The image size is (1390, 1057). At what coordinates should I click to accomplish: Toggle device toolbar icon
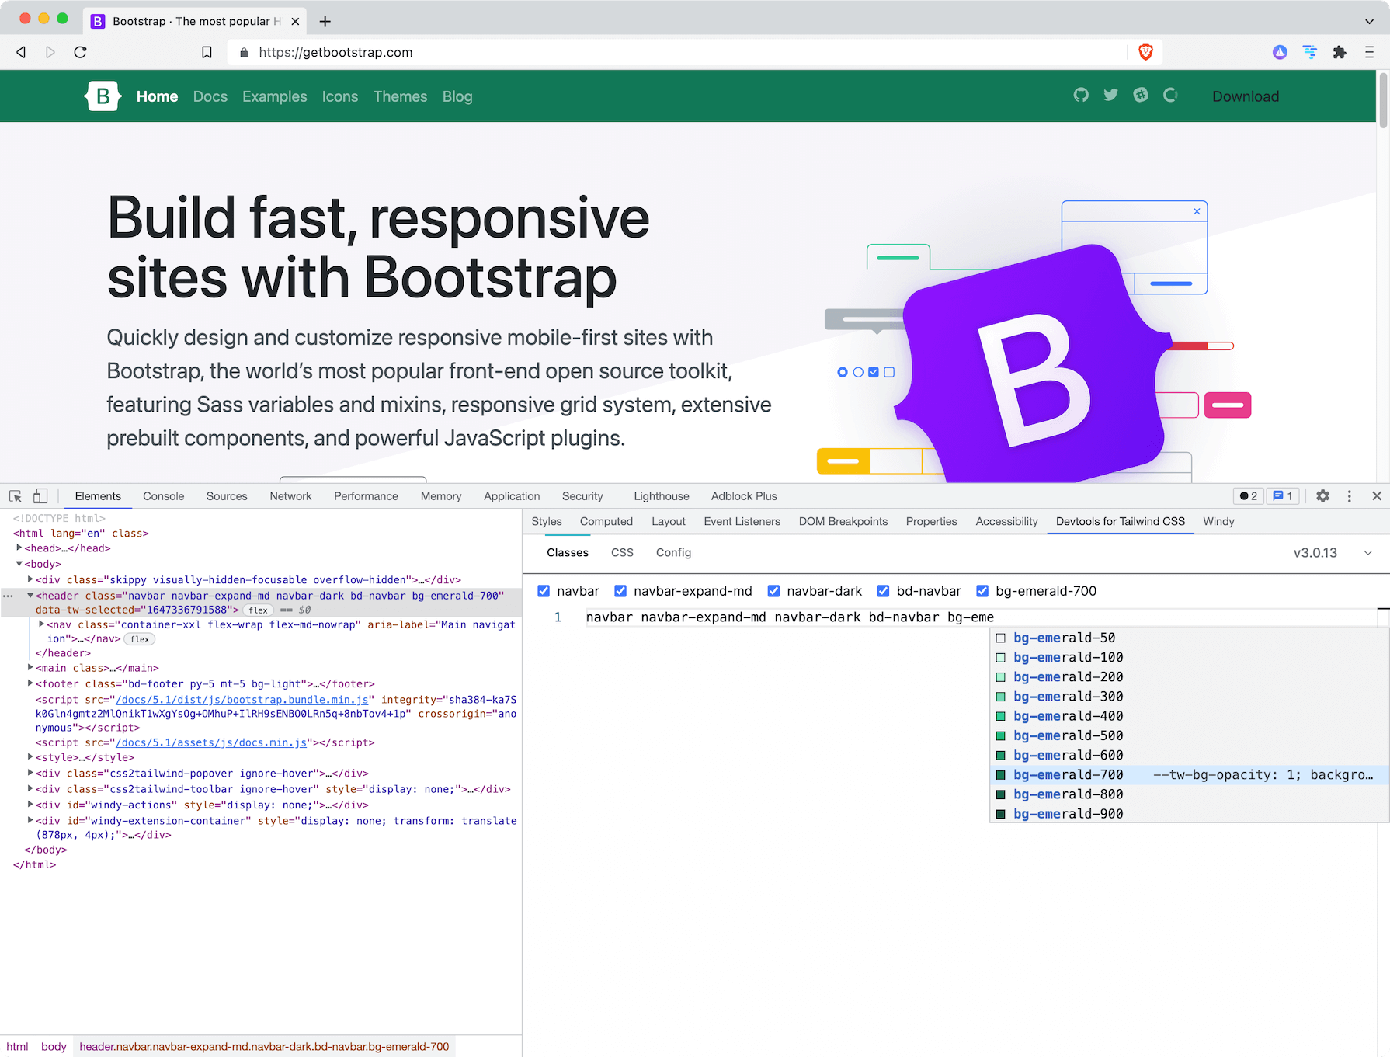click(40, 496)
